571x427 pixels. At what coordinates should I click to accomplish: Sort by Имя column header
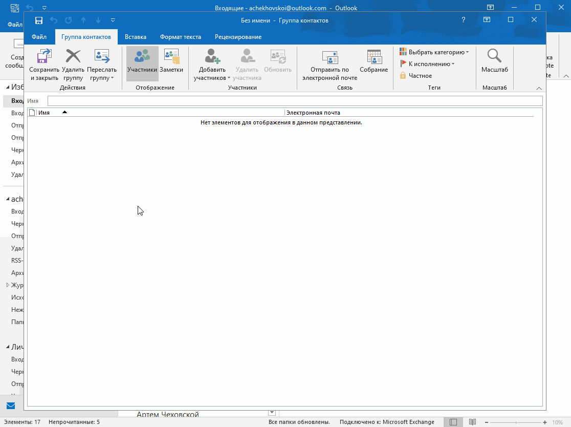click(x=160, y=113)
